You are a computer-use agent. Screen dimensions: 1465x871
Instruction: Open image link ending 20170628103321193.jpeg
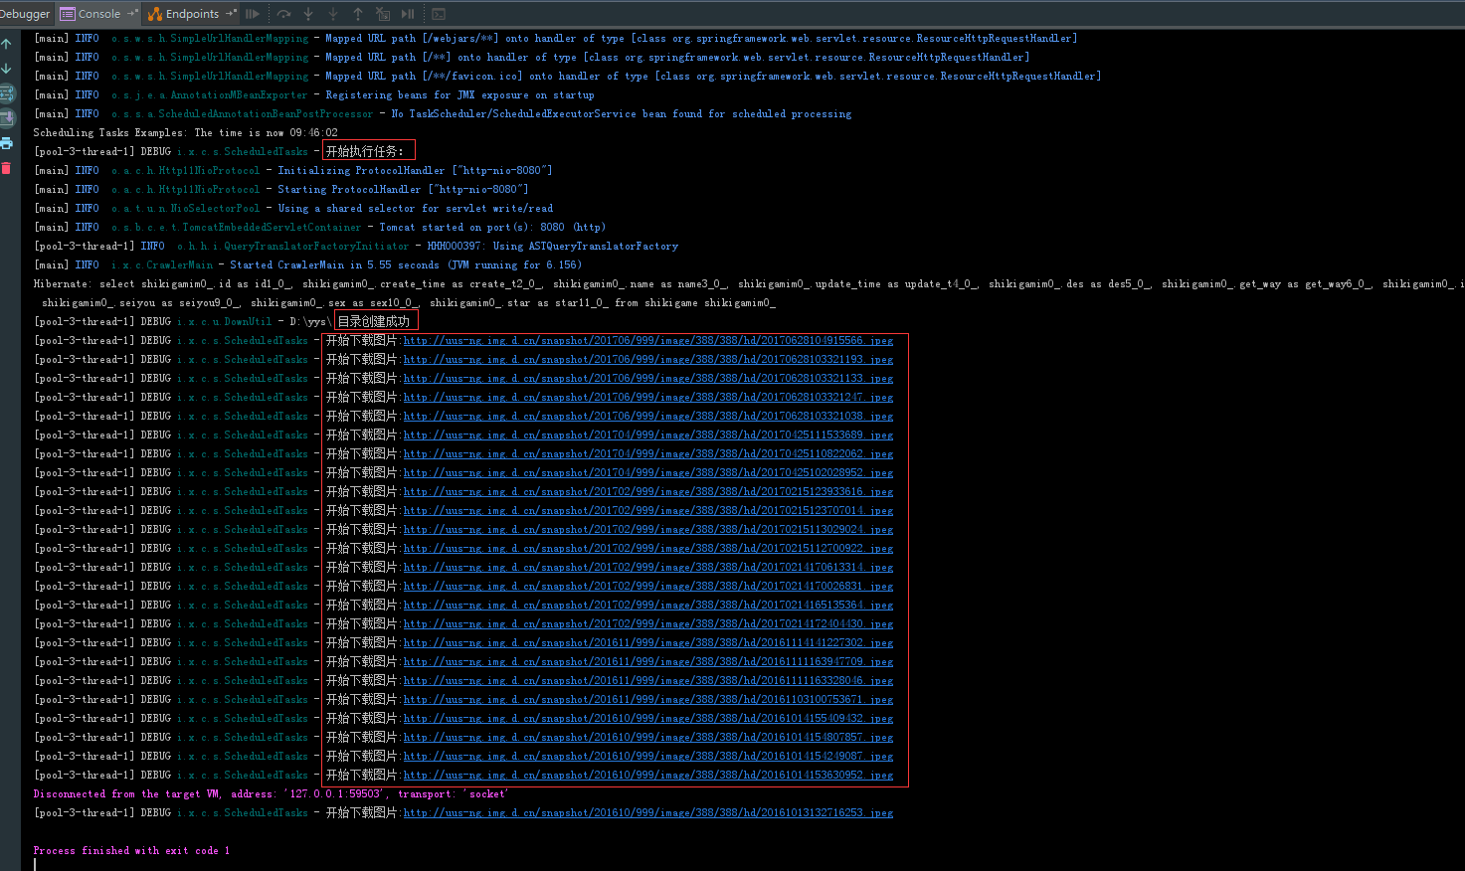pos(648,359)
